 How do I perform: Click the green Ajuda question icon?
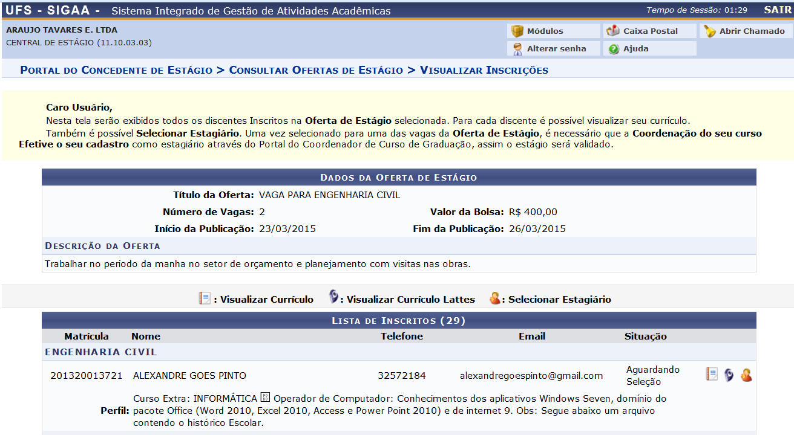pos(614,49)
